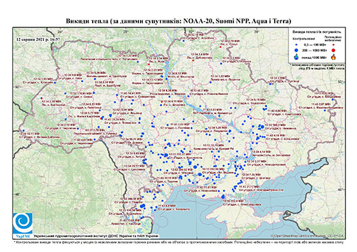The image size is (357, 252).
Task: Click the large red circle legend symbol
Action: (x=333, y=50)
